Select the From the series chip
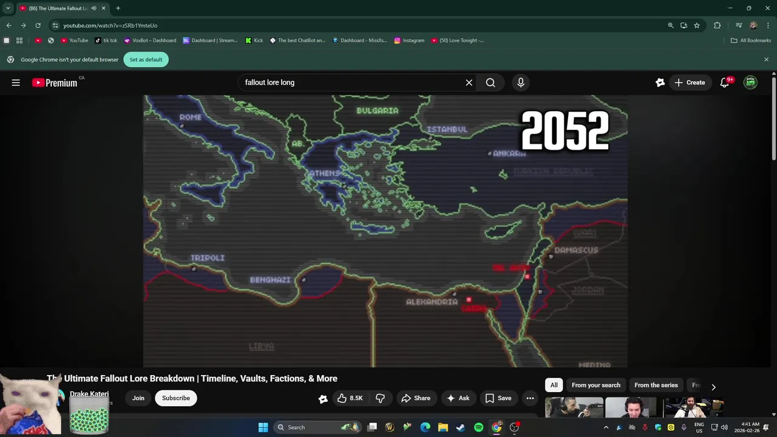The width and height of the screenshot is (777, 437). (x=656, y=385)
